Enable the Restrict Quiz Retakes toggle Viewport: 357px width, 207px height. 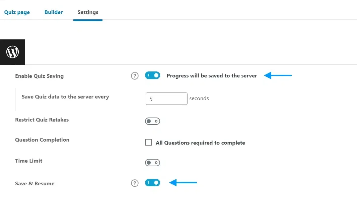click(x=152, y=121)
